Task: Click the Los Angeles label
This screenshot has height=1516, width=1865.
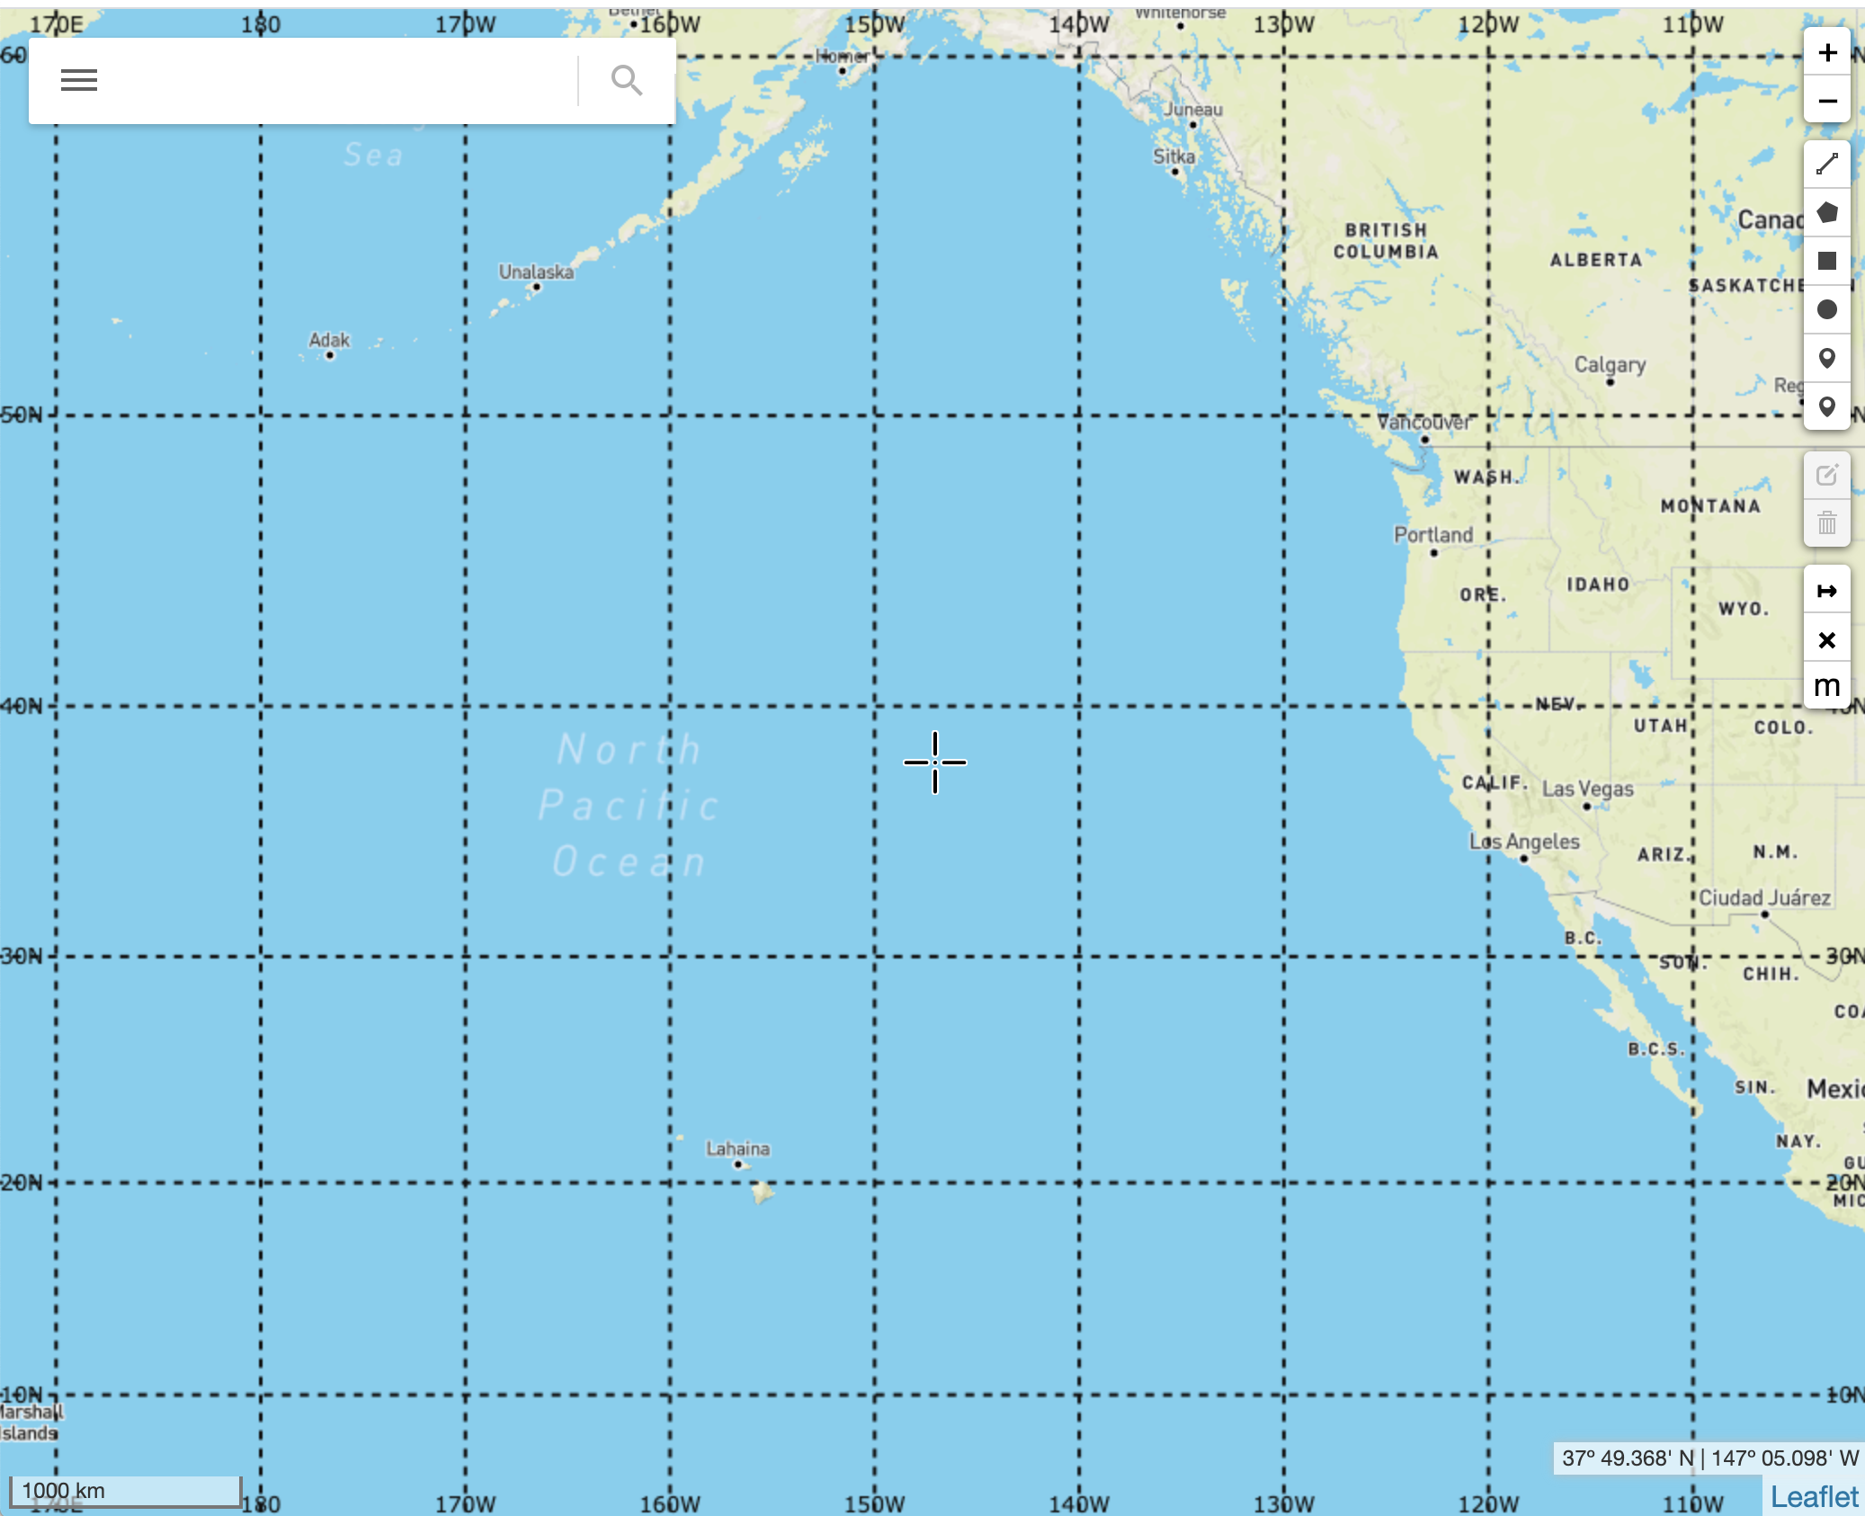Action: coord(1524,842)
